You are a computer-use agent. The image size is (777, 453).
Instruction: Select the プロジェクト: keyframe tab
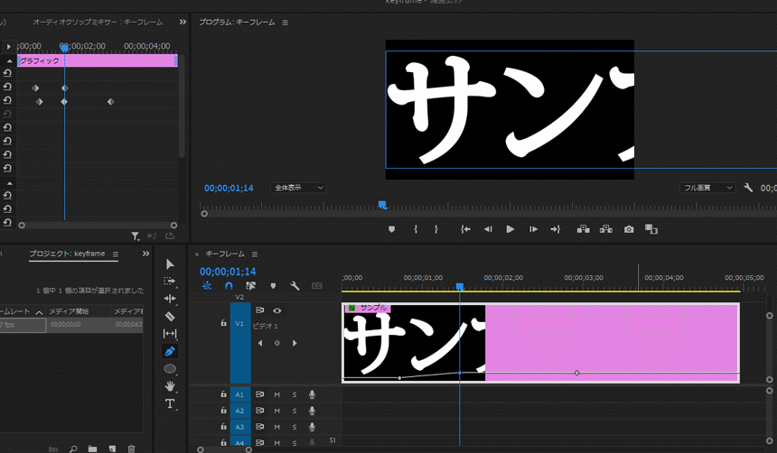coord(67,254)
